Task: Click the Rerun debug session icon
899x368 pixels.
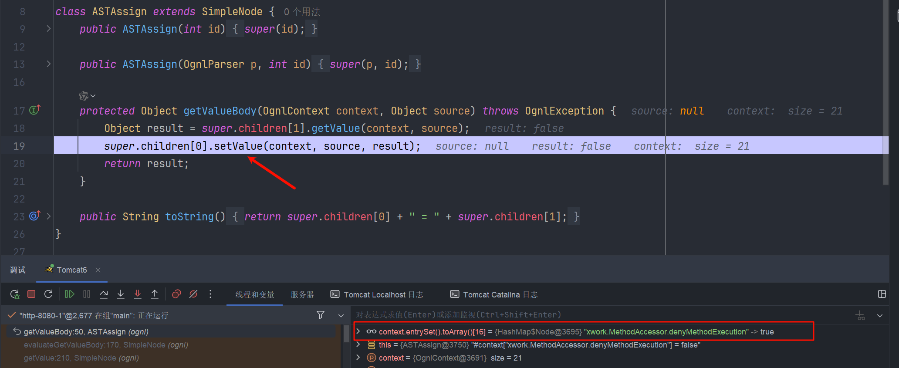Action: (15, 294)
